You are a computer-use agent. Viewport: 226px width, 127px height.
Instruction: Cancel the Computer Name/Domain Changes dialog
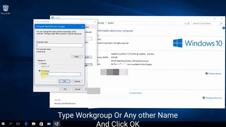click(x=77, y=81)
